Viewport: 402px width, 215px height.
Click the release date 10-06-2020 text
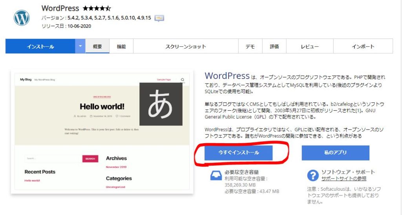click(x=79, y=26)
